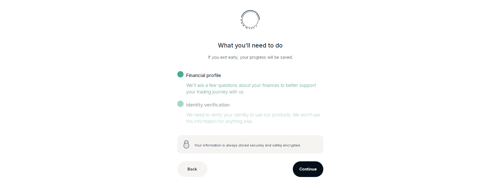Click the finances questions description text
Screen dimensions: 498x189
coord(251,88)
